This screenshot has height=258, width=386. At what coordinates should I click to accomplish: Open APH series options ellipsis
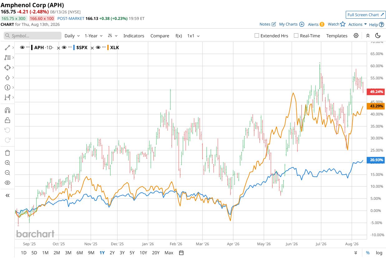[x=28, y=47]
